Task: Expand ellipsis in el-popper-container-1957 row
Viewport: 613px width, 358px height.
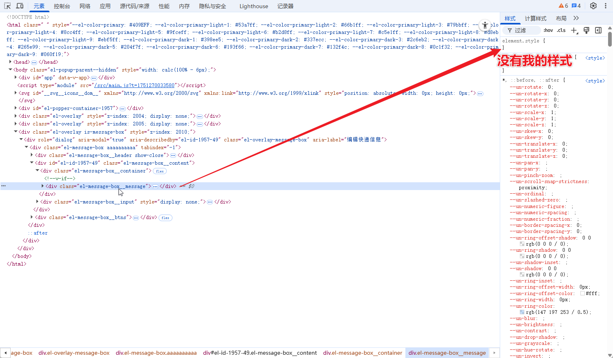Action: pyautogui.click(x=123, y=109)
